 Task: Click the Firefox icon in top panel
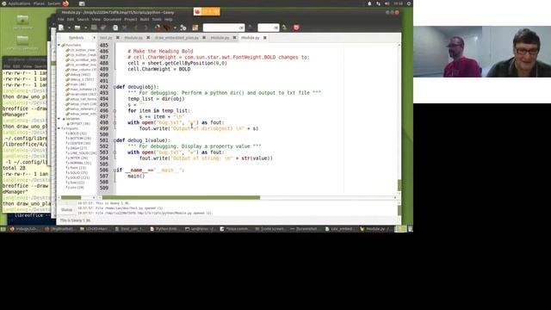tap(65, 3)
